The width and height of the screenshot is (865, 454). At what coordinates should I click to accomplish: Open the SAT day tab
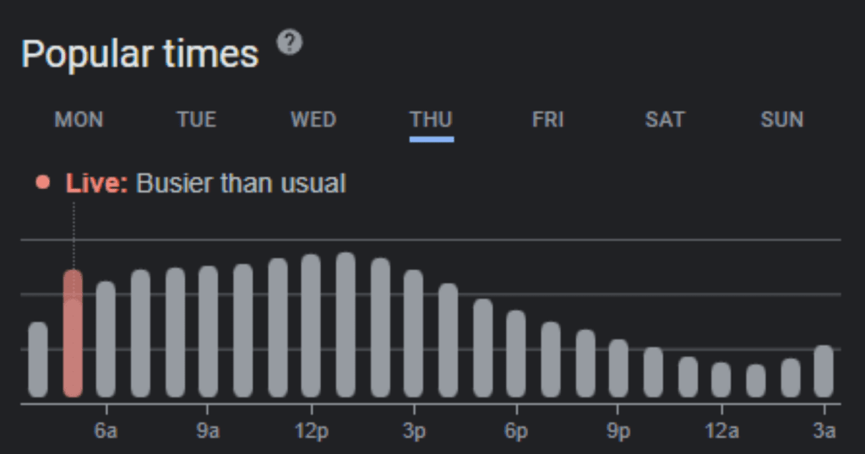point(665,120)
